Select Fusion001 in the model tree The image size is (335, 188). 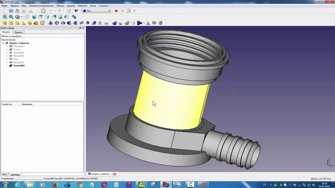tap(19, 66)
